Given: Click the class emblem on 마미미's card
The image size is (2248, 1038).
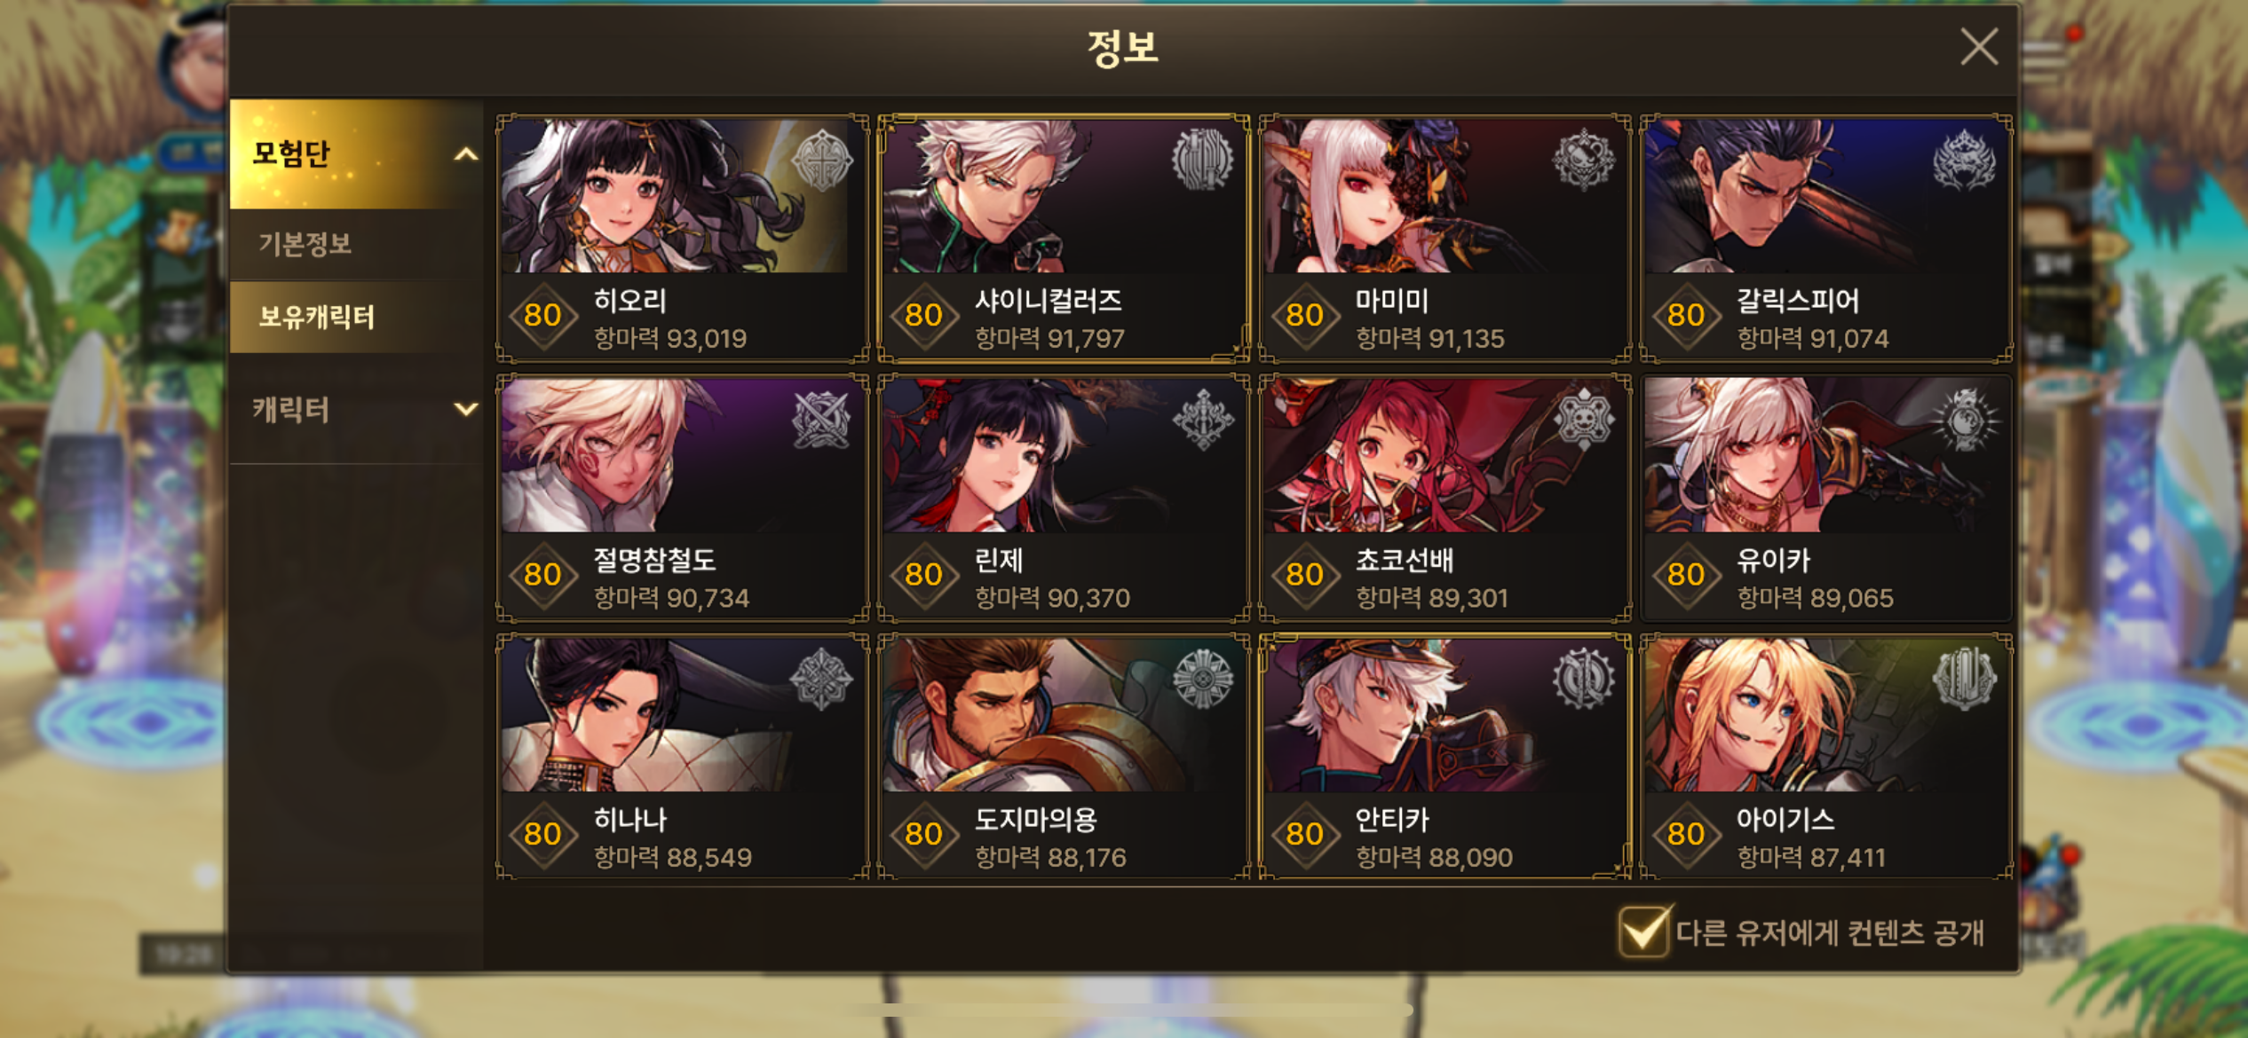Looking at the screenshot, I should coord(1583,160).
